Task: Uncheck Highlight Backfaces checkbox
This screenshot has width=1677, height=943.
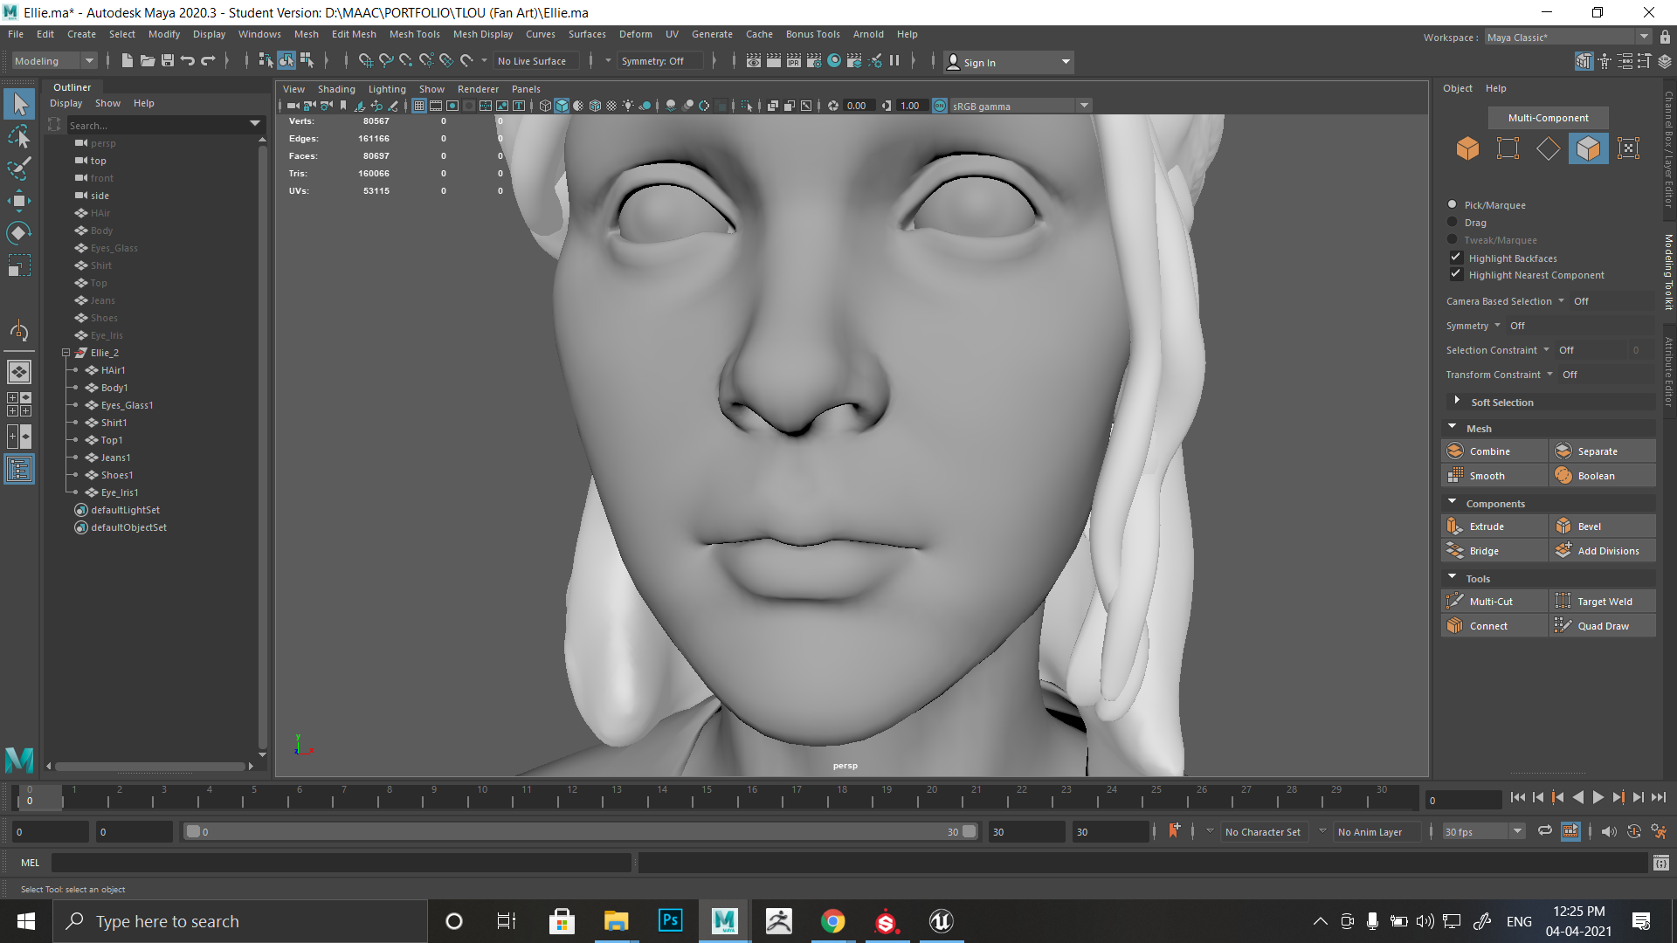Action: (x=1456, y=258)
